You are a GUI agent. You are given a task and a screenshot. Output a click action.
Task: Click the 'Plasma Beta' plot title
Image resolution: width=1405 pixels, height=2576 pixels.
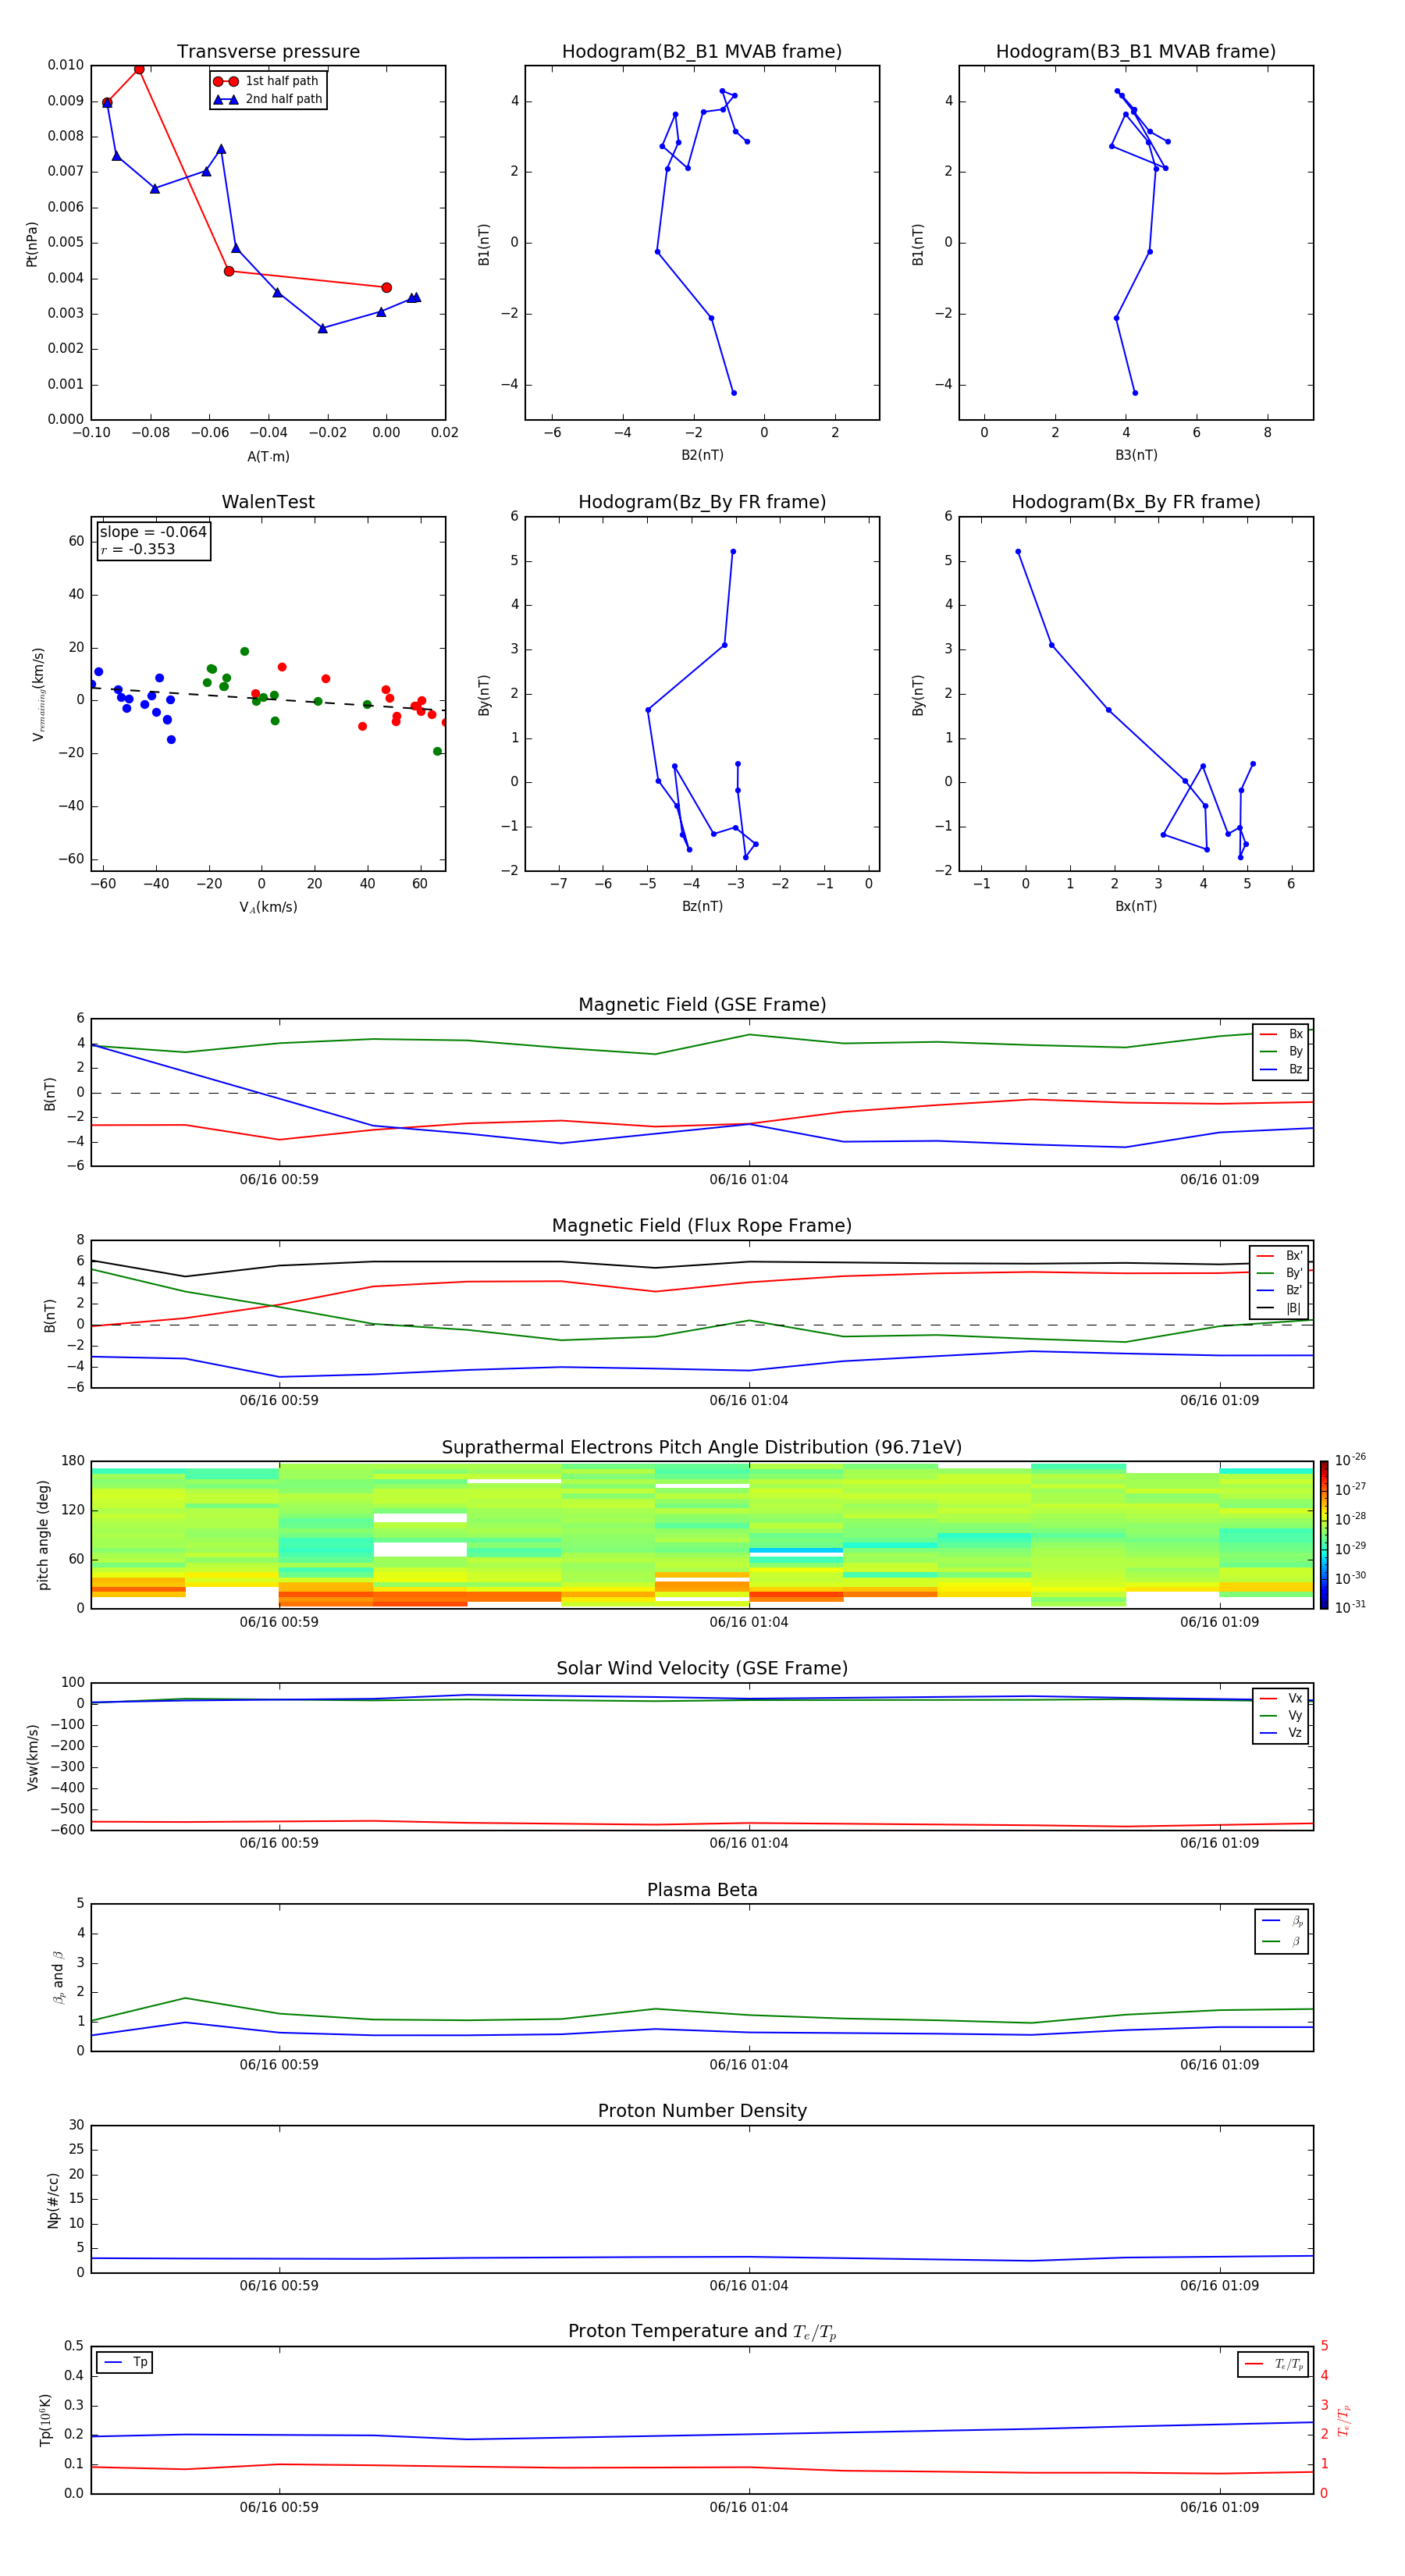point(702,1890)
